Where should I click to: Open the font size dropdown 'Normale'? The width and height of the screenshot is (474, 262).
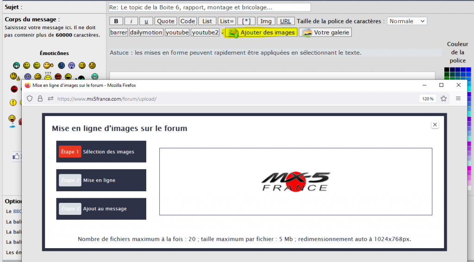407,21
